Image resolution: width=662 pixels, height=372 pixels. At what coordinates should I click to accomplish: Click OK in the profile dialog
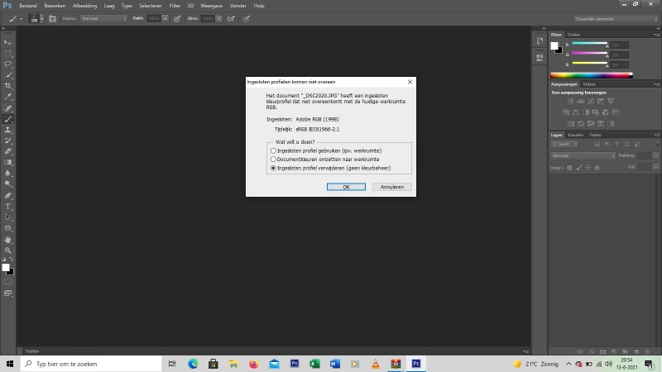point(346,187)
